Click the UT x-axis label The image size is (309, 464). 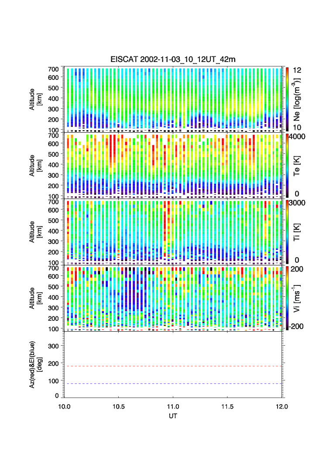pyautogui.click(x=173, y=416)
